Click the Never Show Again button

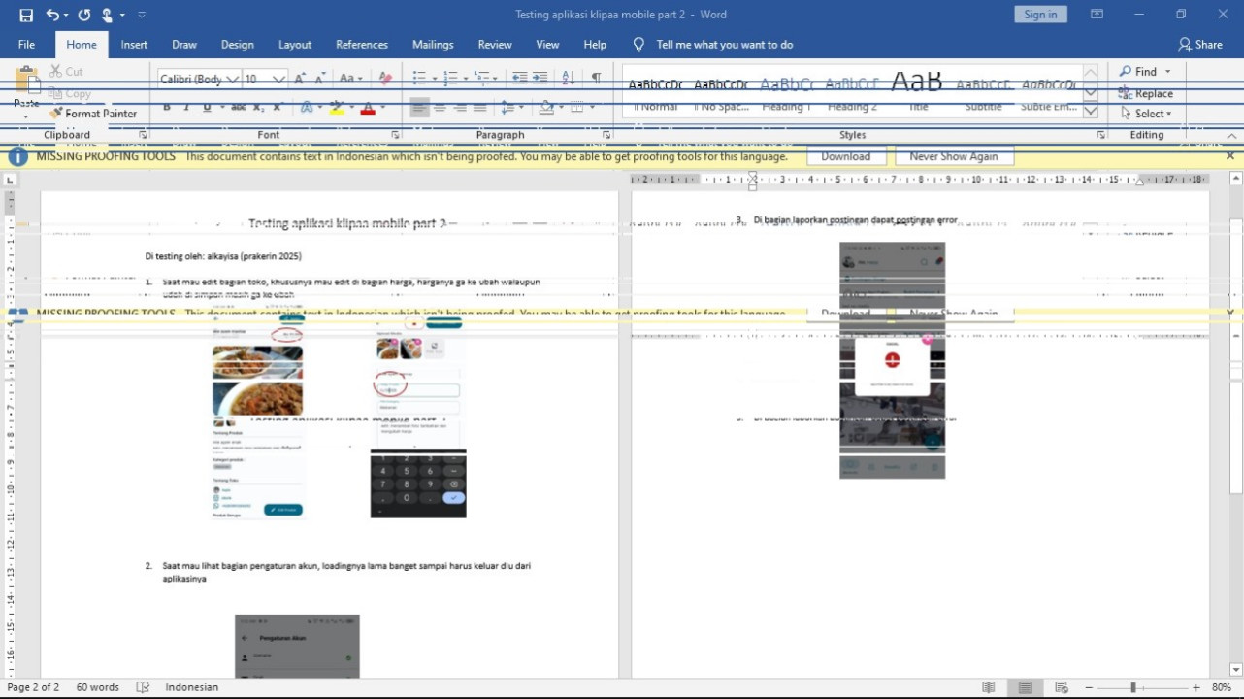coord(953,156)
